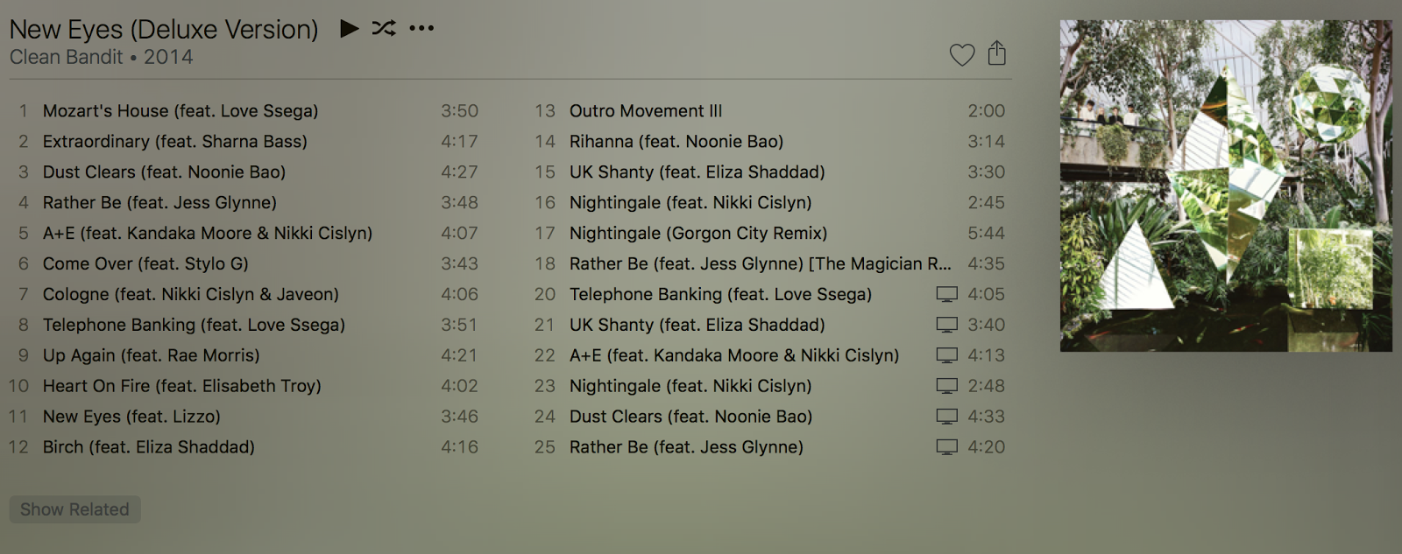Select Rather Be (feat. Jess Glynne) track 4
Screen dimensions: 1402x554
244,202
